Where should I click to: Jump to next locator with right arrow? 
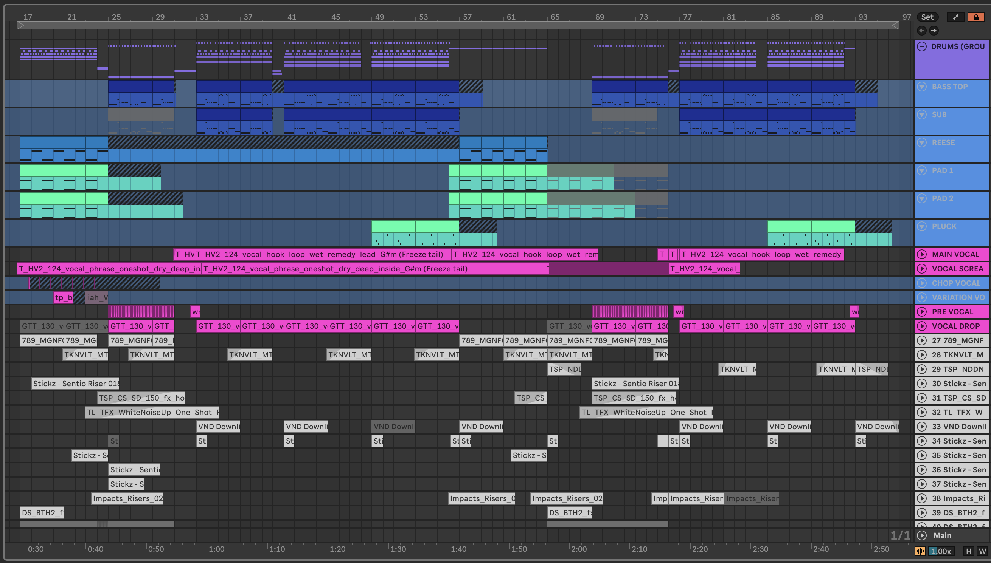click(934, 30)
